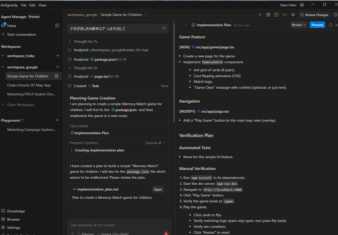Click the magnifier search icon beside Proceed
338x235 pixels.
331,25
